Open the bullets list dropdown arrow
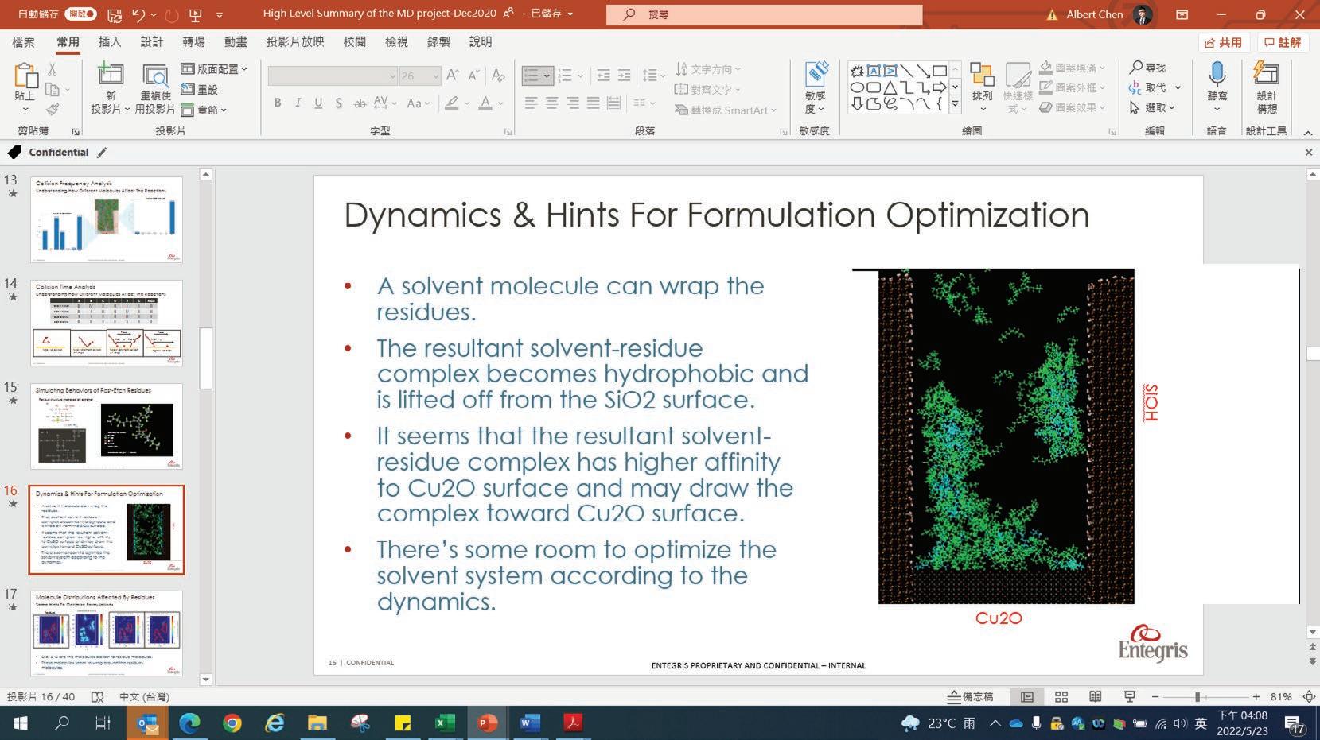This screenshot has height=740, width=1320. [x=547, y=76]
